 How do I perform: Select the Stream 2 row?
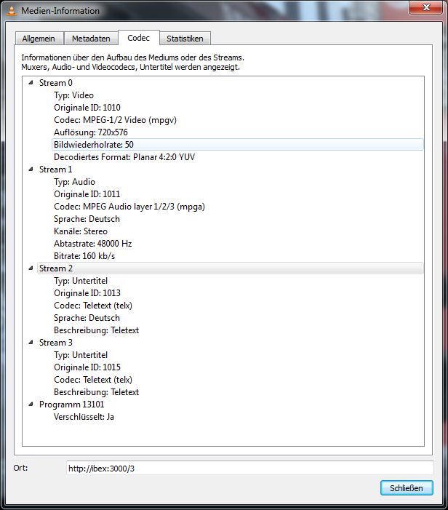[x=230, y=268]
